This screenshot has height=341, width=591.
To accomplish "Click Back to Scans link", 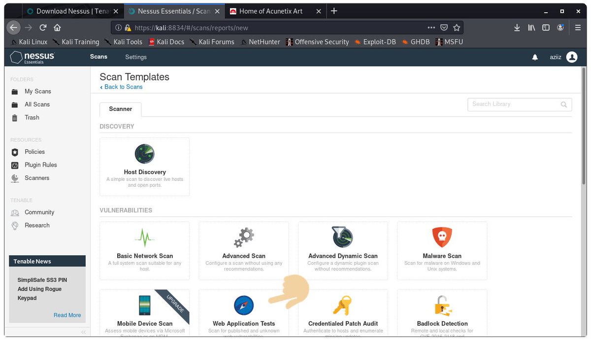I will [122, 87].
